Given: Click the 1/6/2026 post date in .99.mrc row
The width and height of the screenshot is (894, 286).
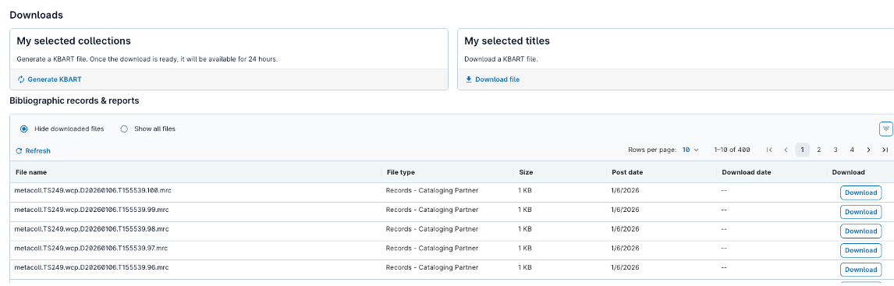Looking at the screenshot, I should 625,210.
